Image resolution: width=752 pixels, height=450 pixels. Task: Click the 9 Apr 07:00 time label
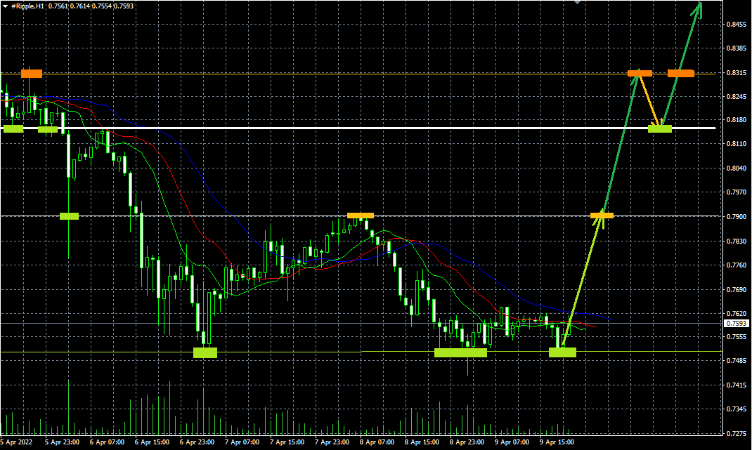coord(512,442)
